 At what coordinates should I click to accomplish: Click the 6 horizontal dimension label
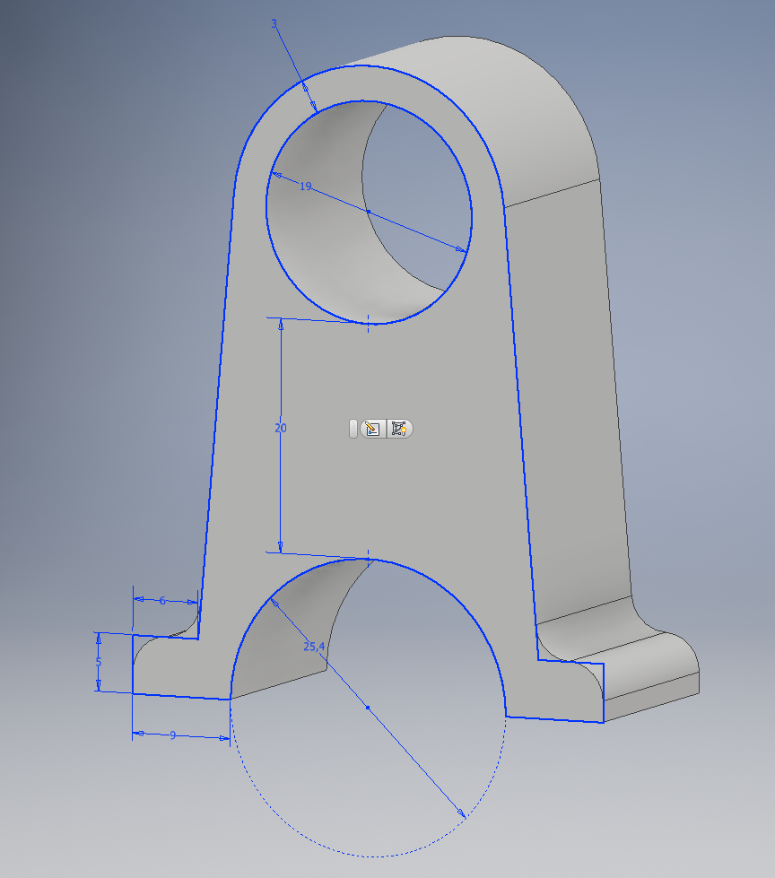(162, 601)
